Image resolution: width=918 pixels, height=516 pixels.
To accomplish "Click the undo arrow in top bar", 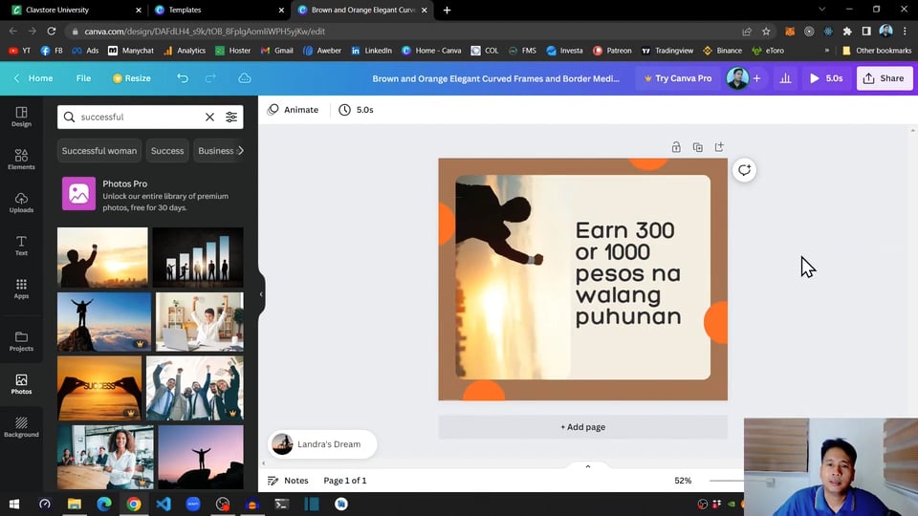I will 183,78.
